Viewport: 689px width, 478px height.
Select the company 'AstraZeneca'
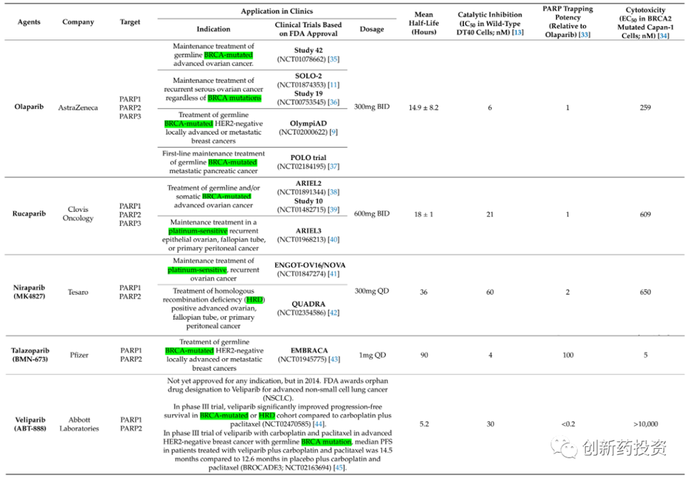78,108
